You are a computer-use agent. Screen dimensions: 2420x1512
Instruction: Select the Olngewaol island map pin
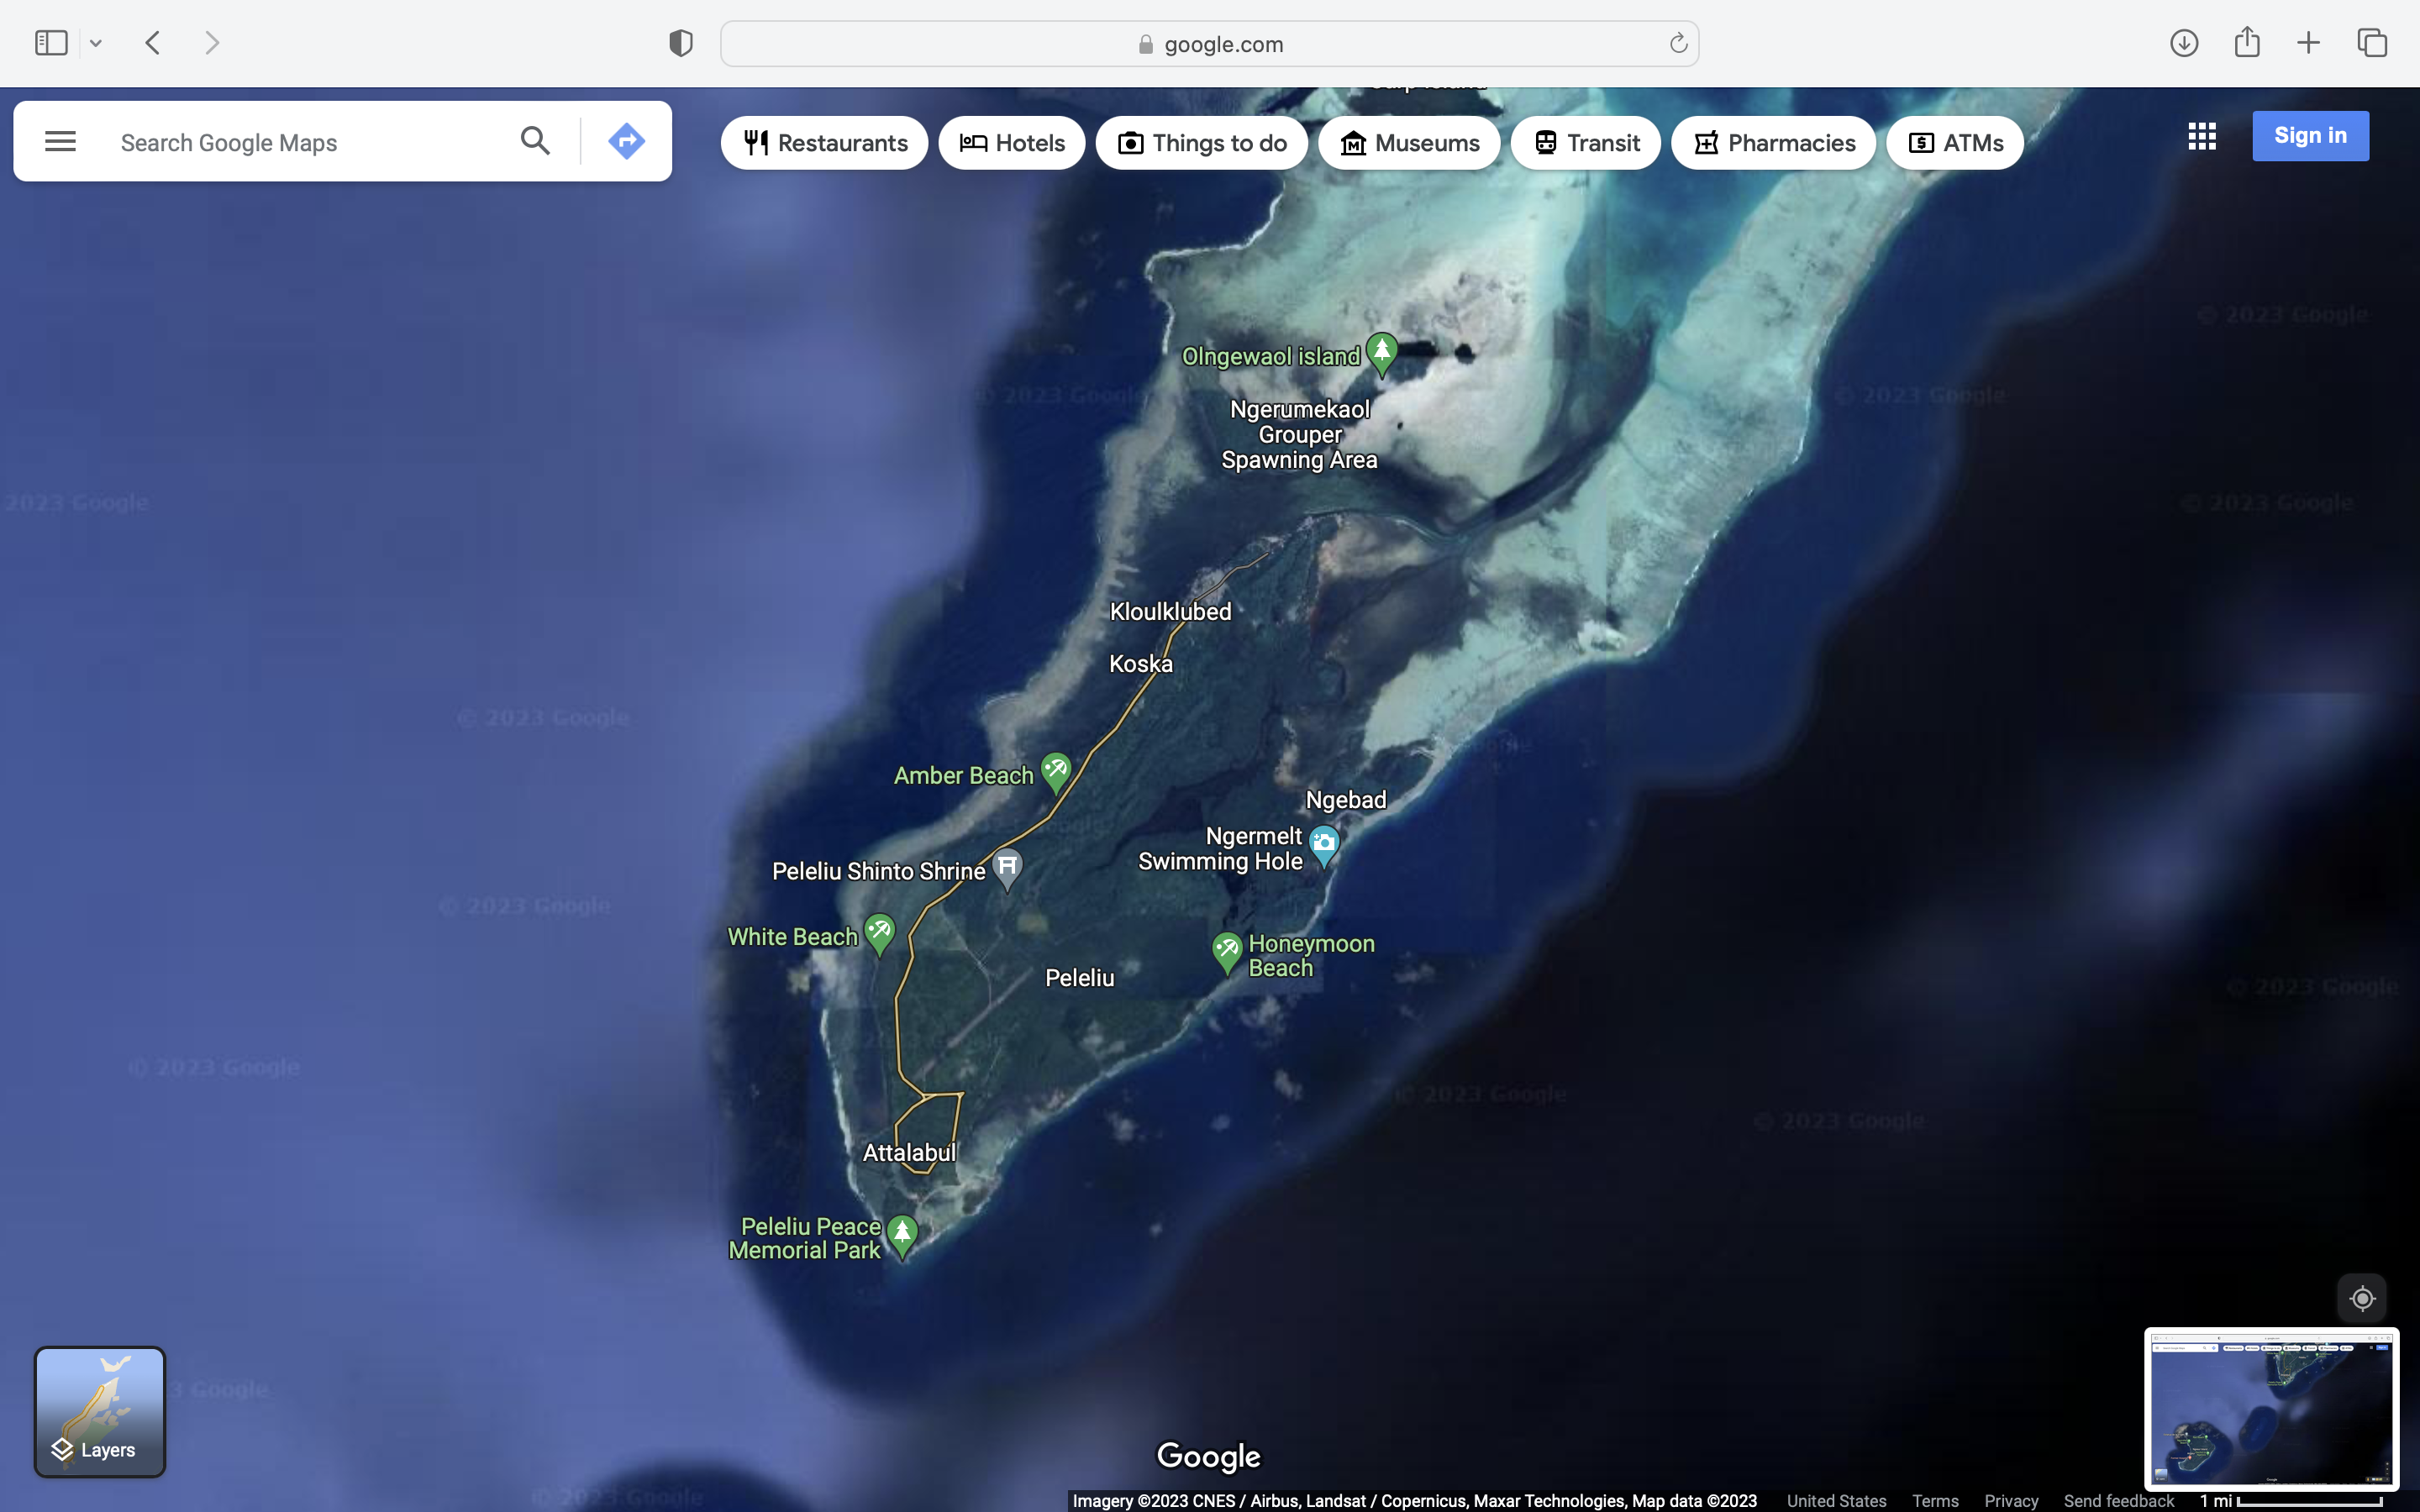[x=1382, y=352]
